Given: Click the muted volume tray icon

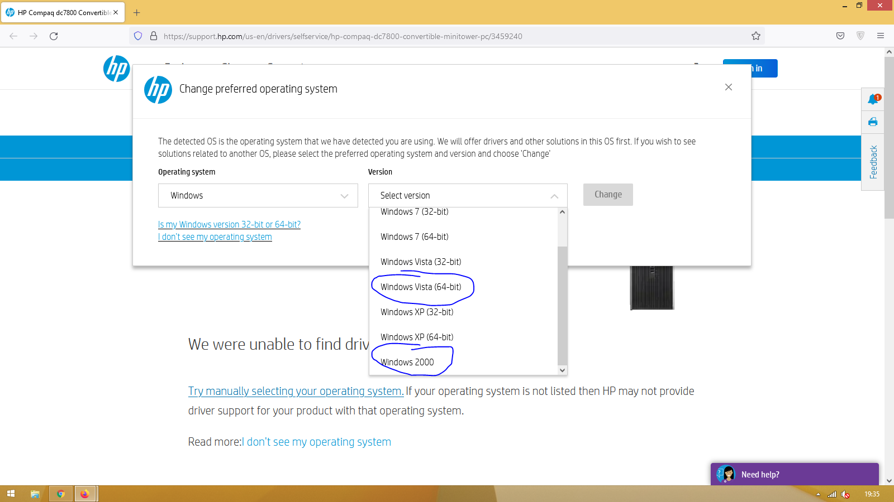Looking at the screenshot, I should tap(845, 494).
